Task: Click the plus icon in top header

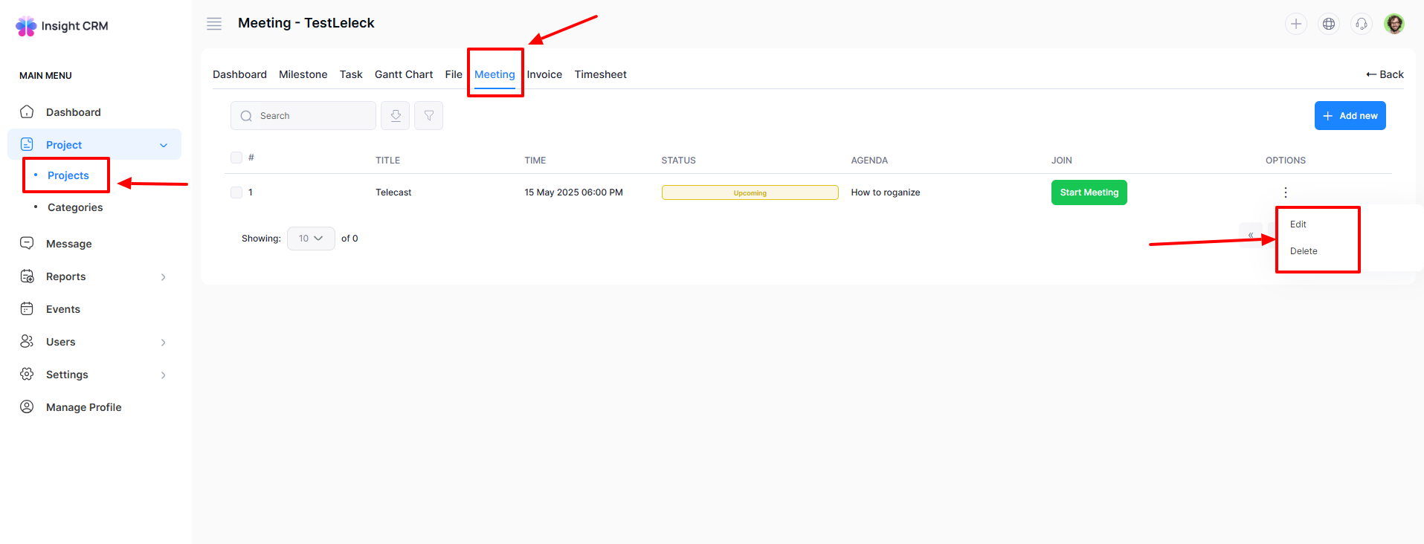Action: coord(1295,24)
